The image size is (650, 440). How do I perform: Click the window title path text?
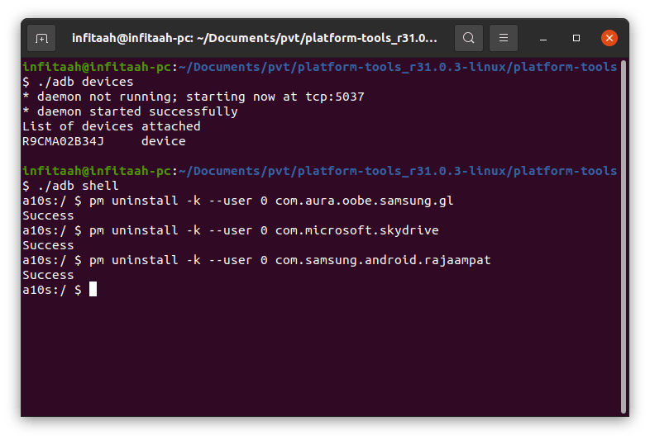click(x=254, y=38)
